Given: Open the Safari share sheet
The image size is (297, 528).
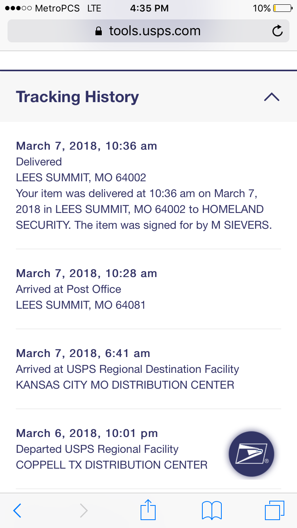Looking at the screenshot, I should pos(148,510).
